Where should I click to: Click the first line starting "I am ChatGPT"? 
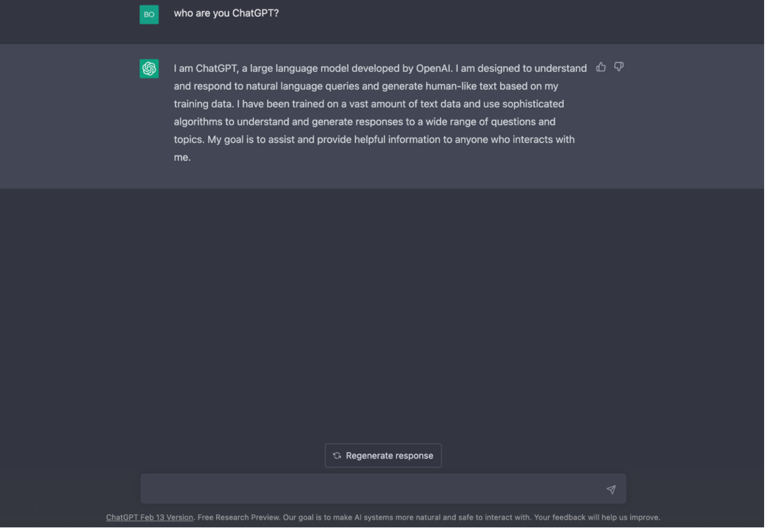(381, 69)
